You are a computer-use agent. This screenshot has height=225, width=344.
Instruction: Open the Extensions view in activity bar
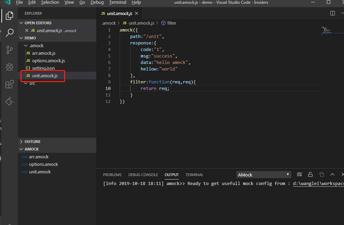pos(10,84)
